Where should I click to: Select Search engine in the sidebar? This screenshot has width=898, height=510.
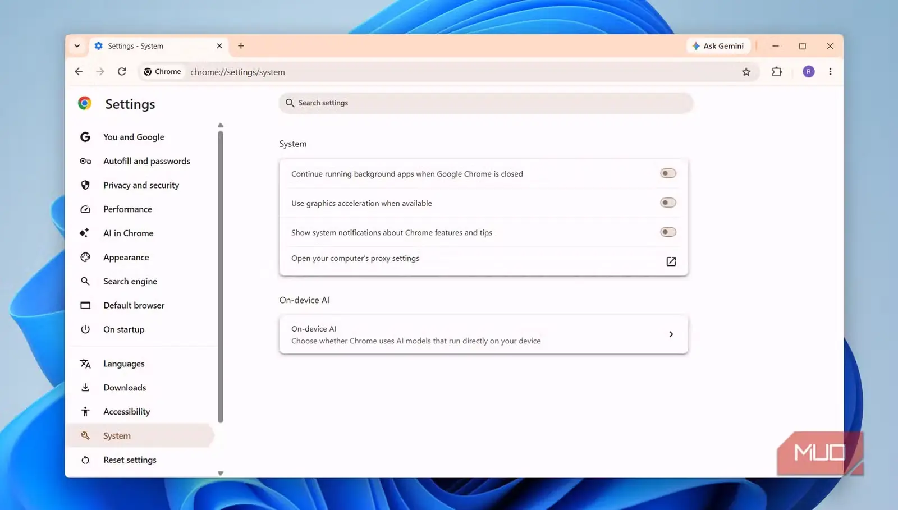click(x=130, y=282)
